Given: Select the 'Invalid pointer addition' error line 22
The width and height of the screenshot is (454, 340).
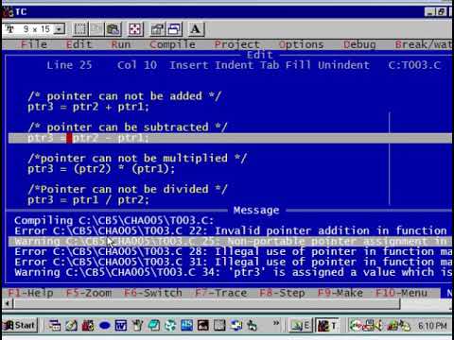Looking at the screenshot, I should (x=231, y=230).
